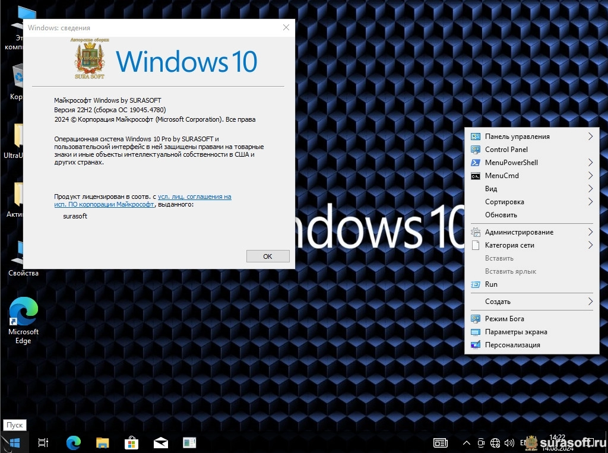Open Microsoft Store from the taskbar

131,442
